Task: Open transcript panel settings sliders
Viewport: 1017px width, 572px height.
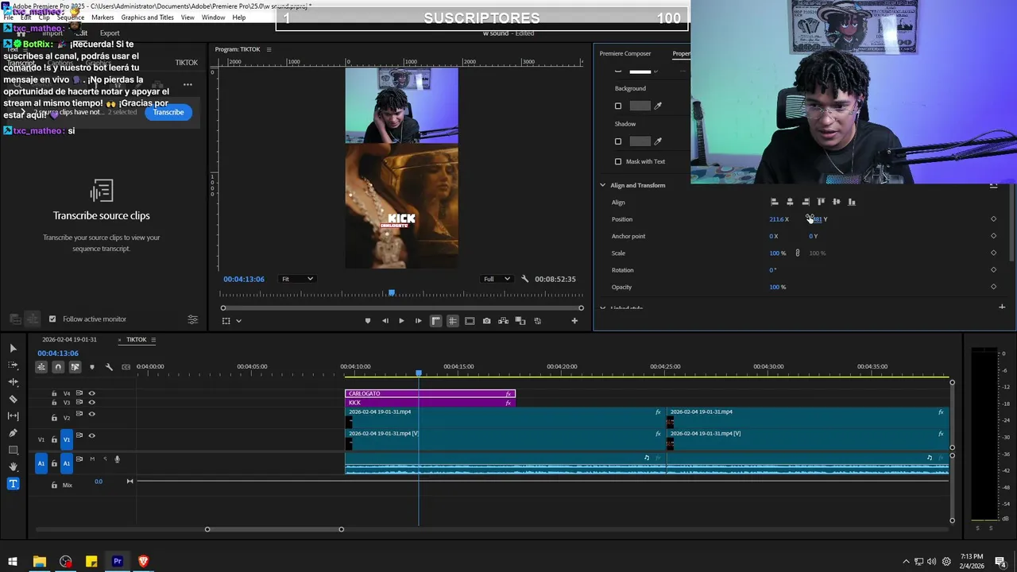Action: point(192,319)
